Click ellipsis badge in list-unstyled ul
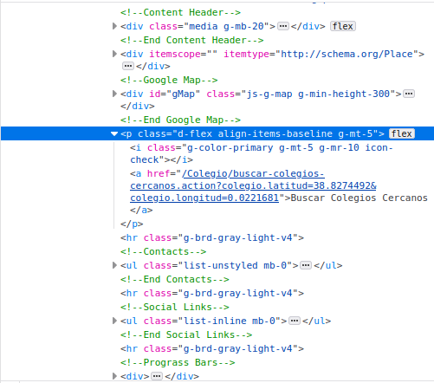This screenshot has height=383, width=434. point(306,265)
